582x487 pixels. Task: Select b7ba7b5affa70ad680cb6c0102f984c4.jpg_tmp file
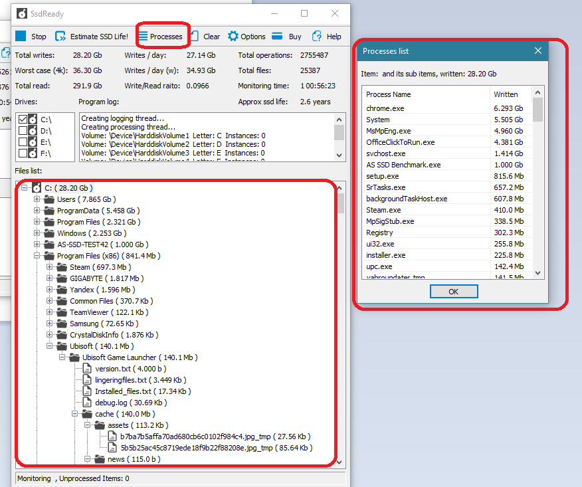[x=215, y=437]
